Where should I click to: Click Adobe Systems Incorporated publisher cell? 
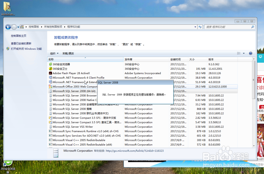(x=143, y=73)
